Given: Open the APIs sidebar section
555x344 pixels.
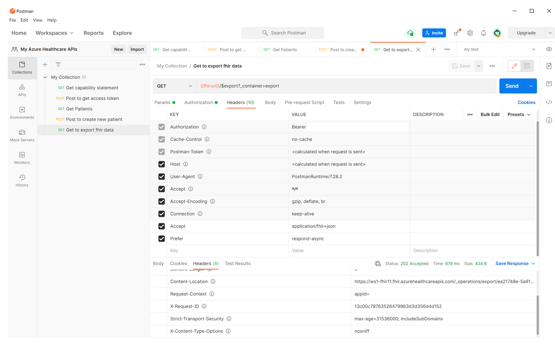Looking at the screenshot, I should coord(22,90).
